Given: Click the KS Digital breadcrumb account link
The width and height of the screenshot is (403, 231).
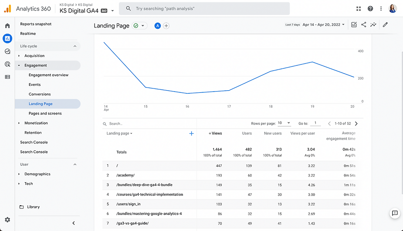Looking at the screenshot, I should 67,5.
